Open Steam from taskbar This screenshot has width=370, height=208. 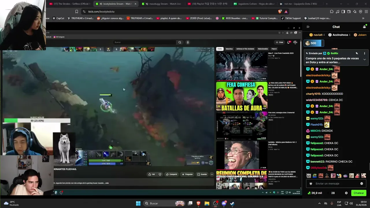(x=232, y=203)
